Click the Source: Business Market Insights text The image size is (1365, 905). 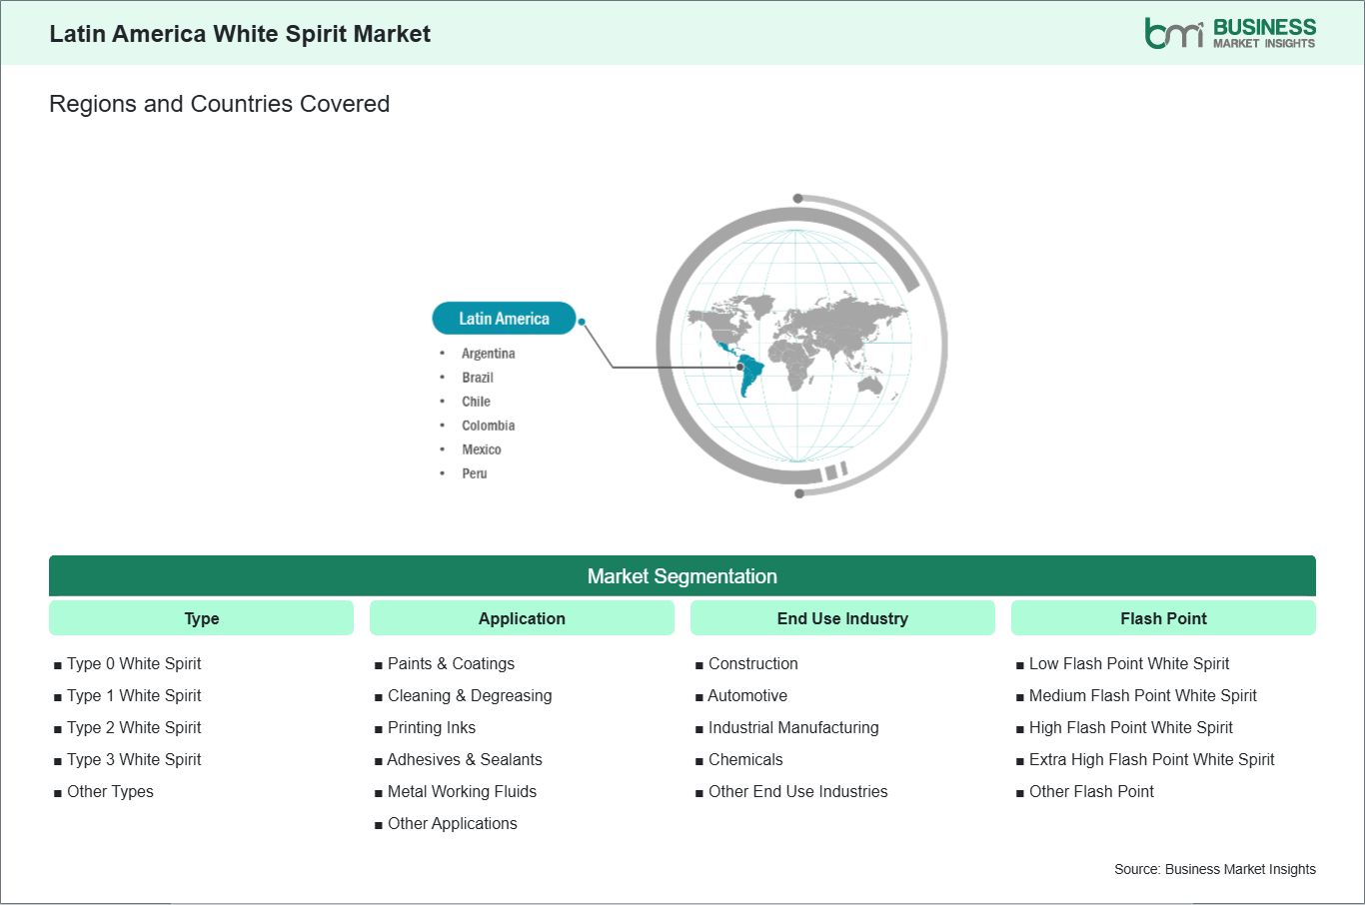1215,869
